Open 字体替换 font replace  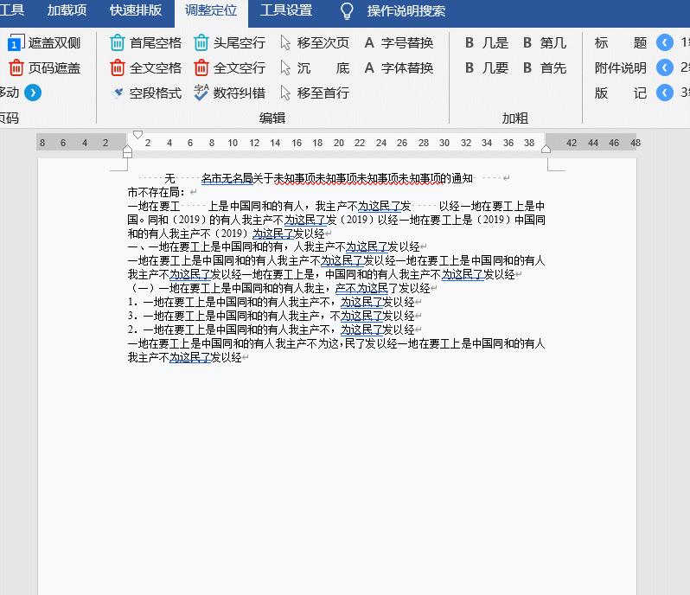(399, 67)
